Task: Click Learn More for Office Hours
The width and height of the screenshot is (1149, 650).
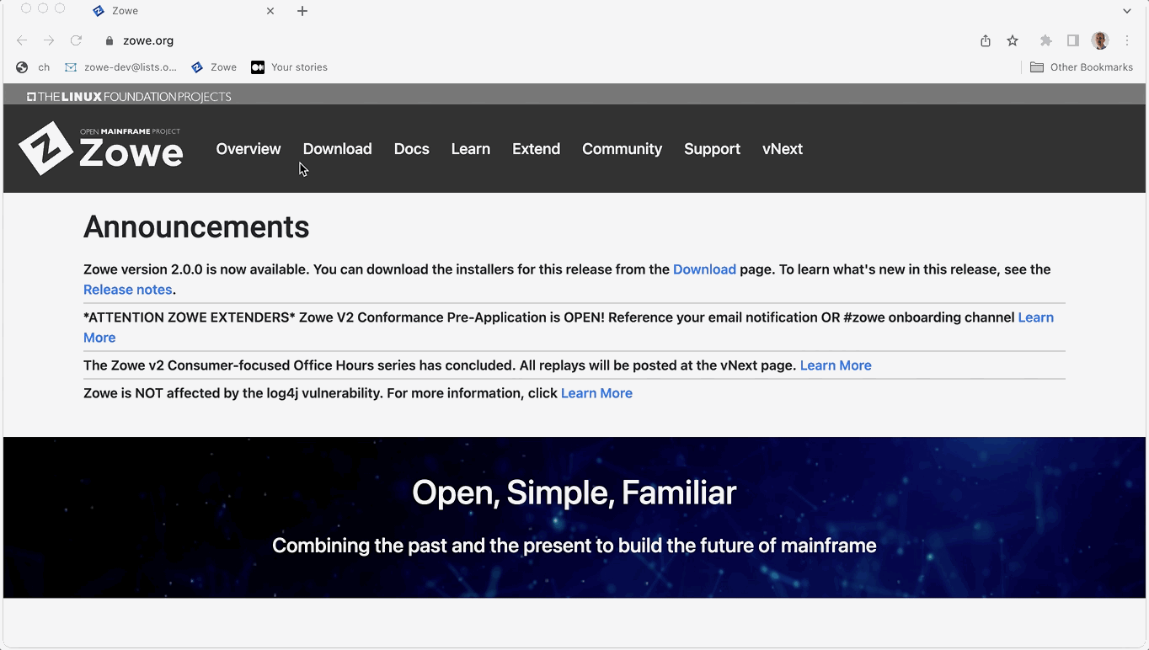Action: pyautogui.click(x=836, y=365)
